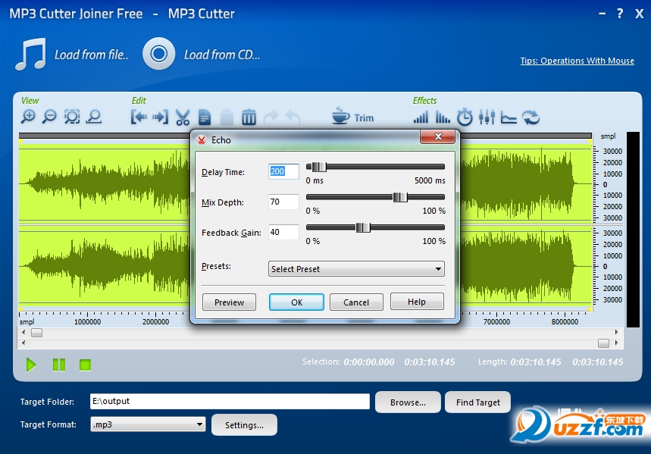Click the Zoom to Selection icon

click(72, 117)
